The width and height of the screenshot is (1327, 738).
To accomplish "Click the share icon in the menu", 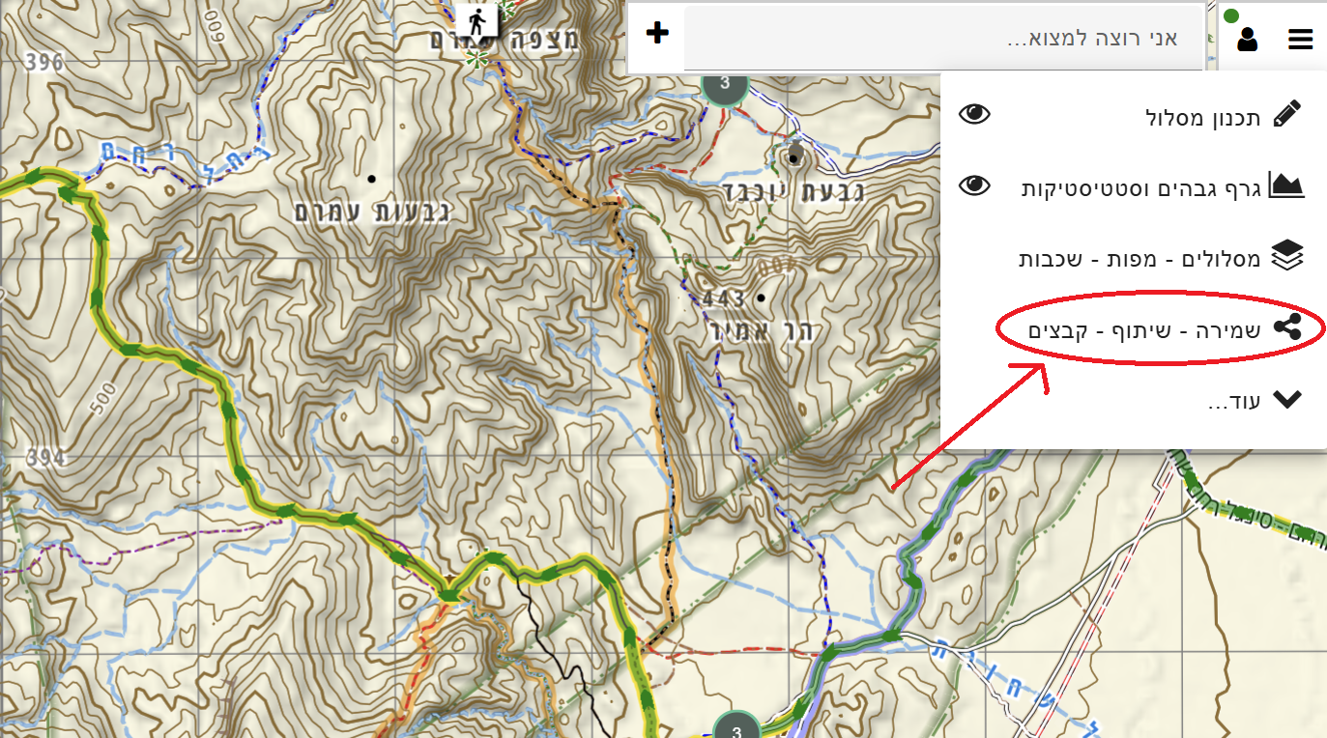I will 1286,328.
